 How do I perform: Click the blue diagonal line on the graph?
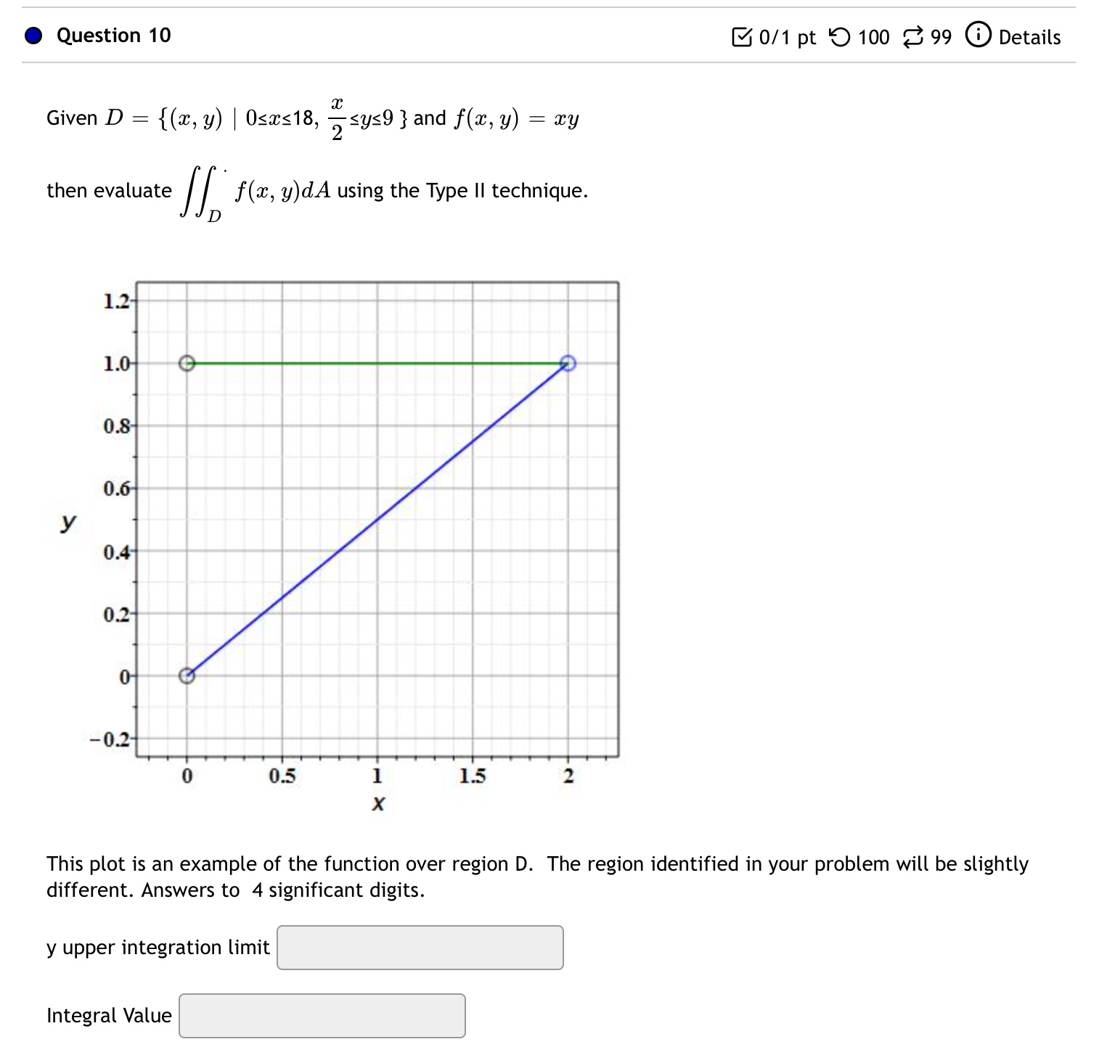(x=377, y=520)
